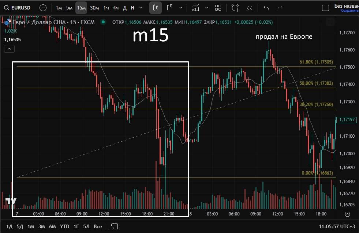Select the 1ч timeframe in the toolbar
This screenshot has width=359, height=233.
pos(106,8)
